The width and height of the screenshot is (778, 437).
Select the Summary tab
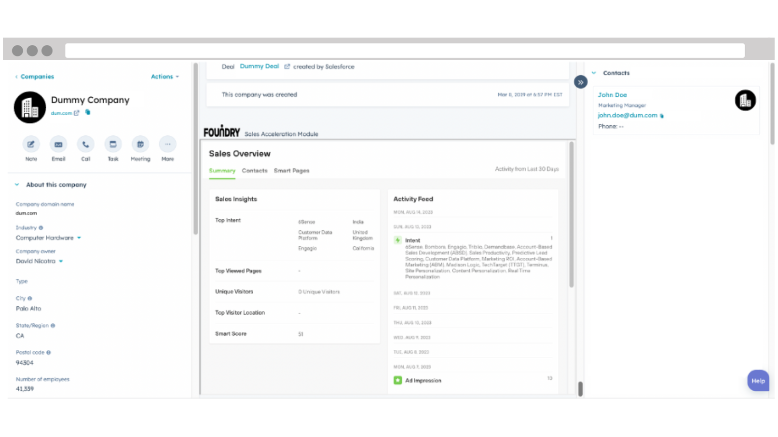point(221,170)
